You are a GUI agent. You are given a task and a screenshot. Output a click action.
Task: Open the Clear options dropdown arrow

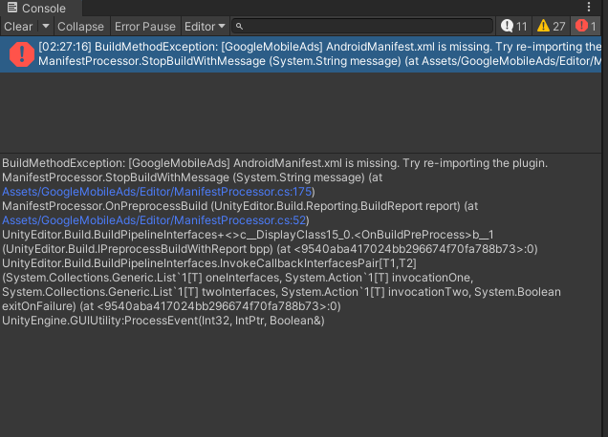(46, 27)
